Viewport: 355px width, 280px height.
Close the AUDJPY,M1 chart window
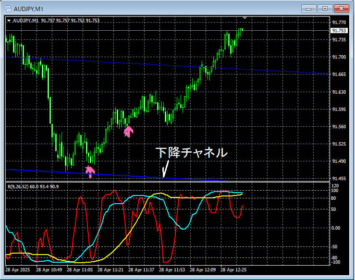point(342,9)
